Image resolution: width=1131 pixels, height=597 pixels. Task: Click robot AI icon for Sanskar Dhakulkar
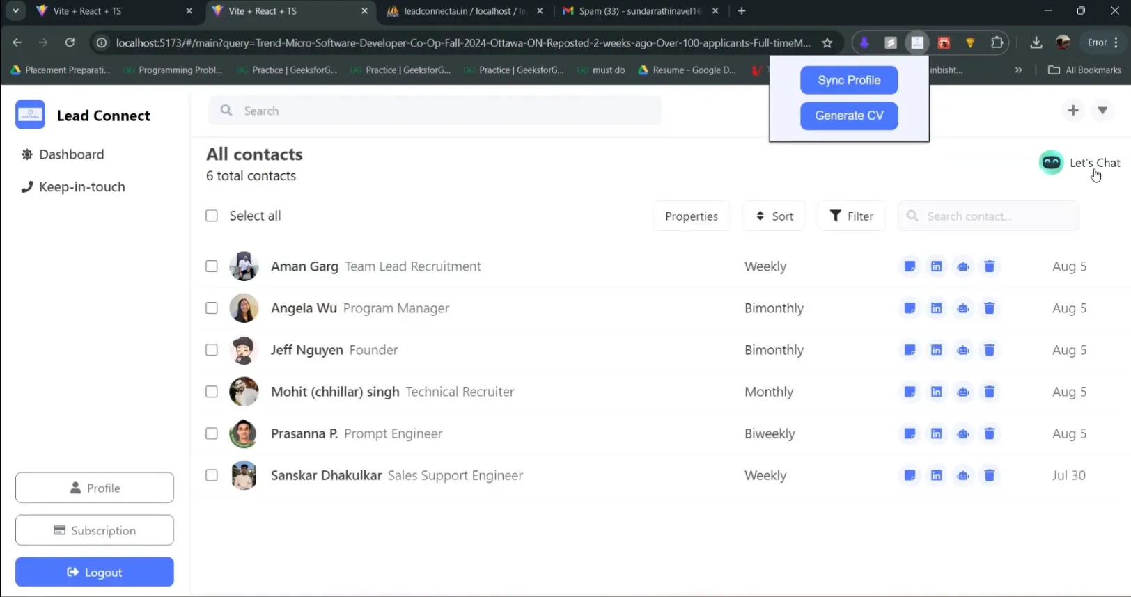962,475
